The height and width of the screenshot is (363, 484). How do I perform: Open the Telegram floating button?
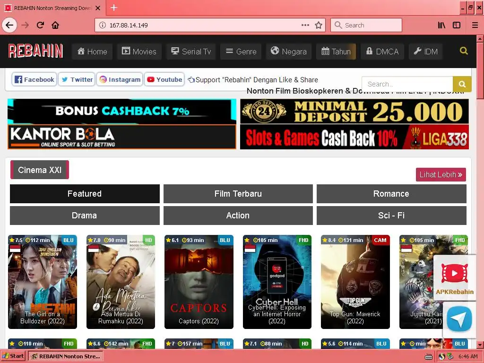pos(459,319)
